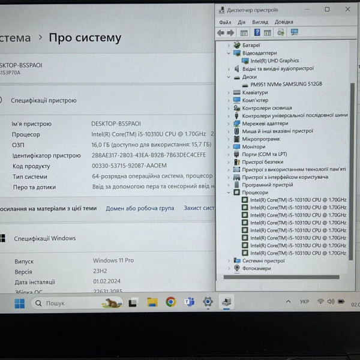This screenshot has height=360, width=360.
Task: Open File Explorer from the taskbar
Action: [152, 302]
